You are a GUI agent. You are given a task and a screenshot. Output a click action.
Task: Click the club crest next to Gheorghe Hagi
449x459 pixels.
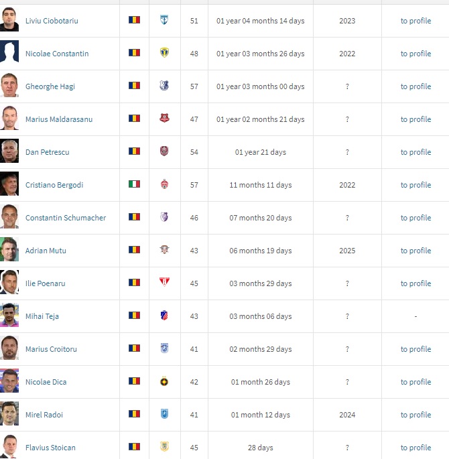pos(164,86)
